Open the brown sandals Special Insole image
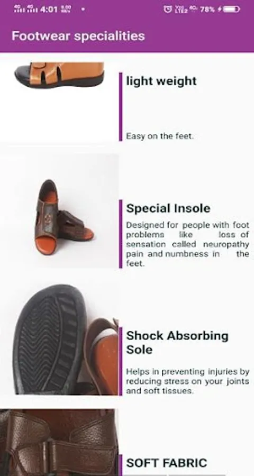The width and height of the screenshot is (254, 476). [60, 211]
